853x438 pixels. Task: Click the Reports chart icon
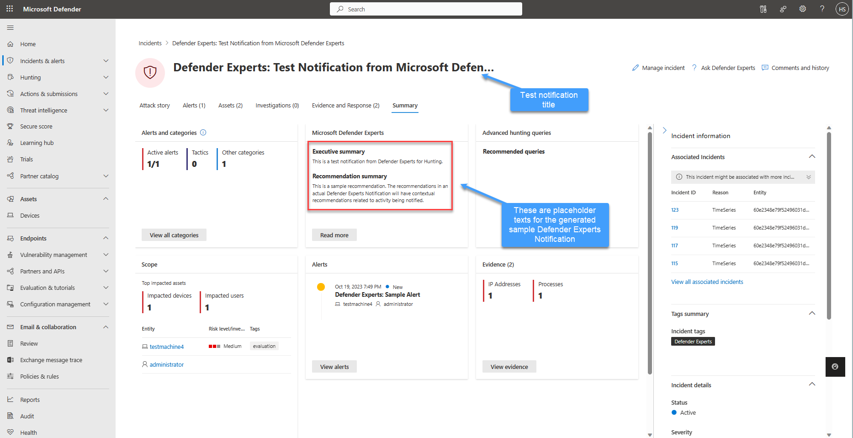click(x=10, y=400)
